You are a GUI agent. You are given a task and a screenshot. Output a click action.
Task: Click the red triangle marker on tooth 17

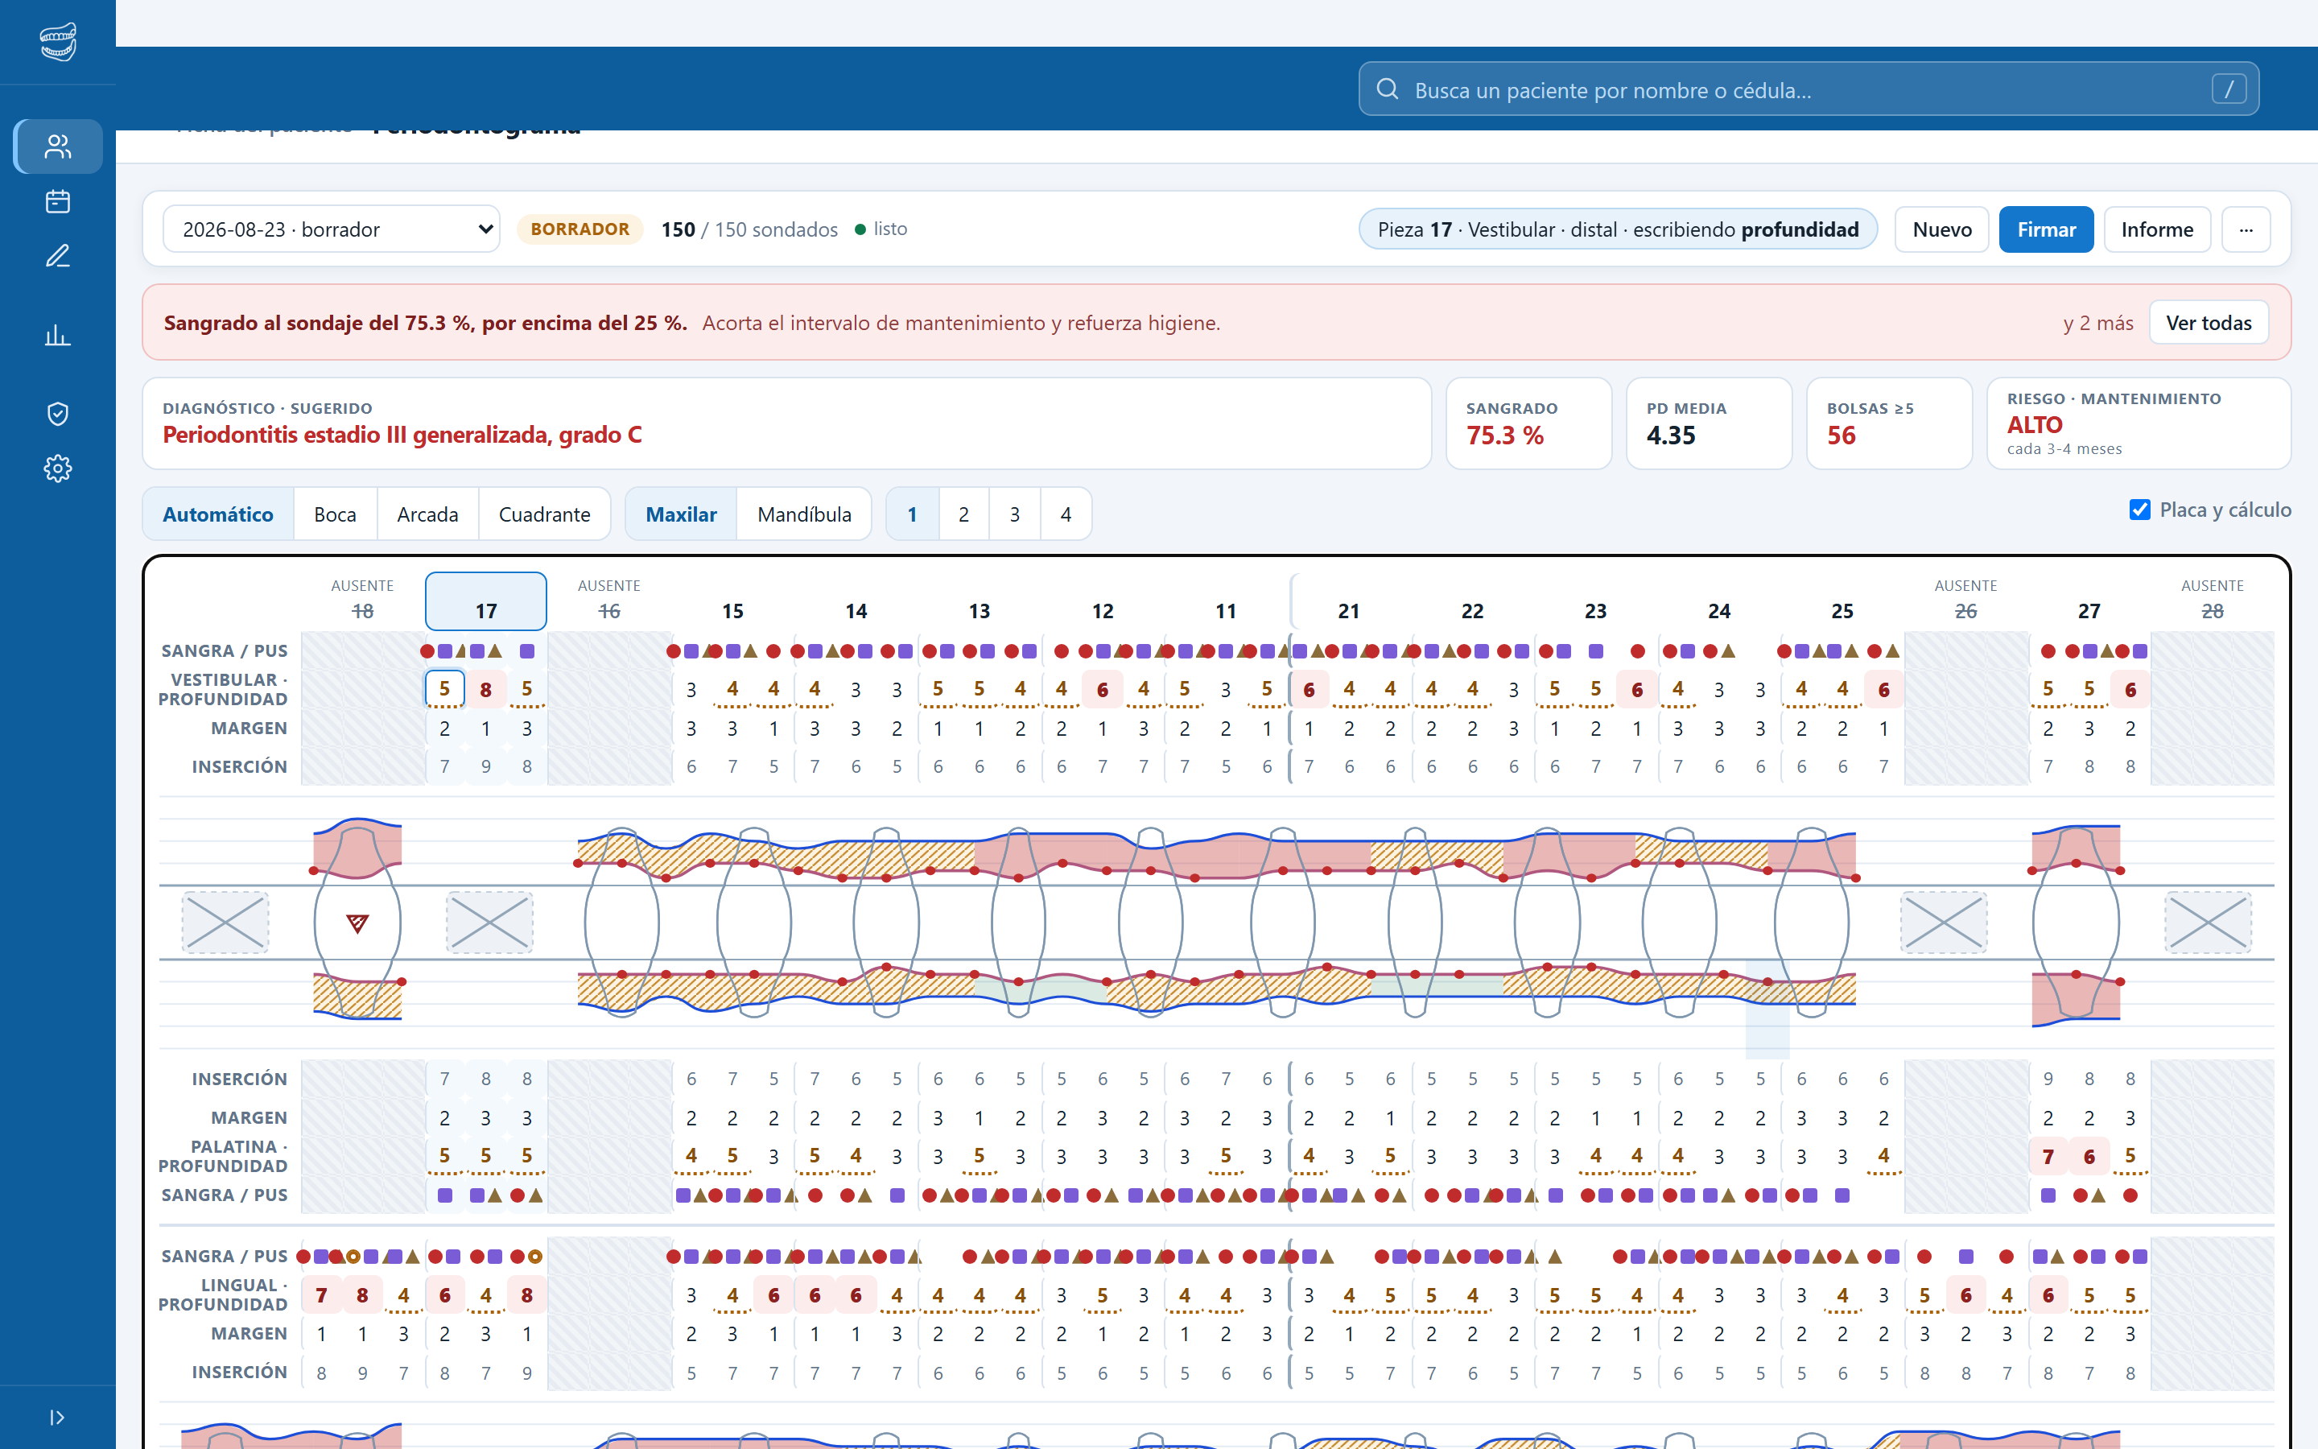click(357, 924)
